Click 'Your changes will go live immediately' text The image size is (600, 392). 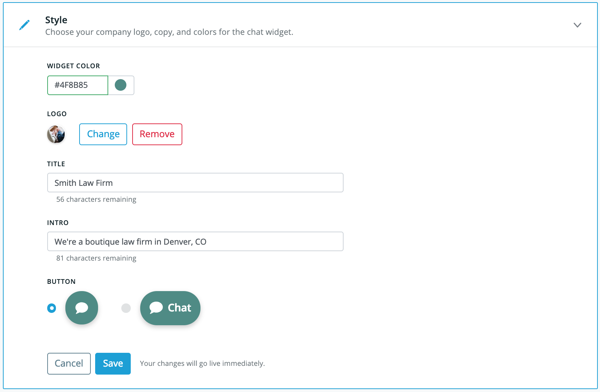[x=202, y=363]
